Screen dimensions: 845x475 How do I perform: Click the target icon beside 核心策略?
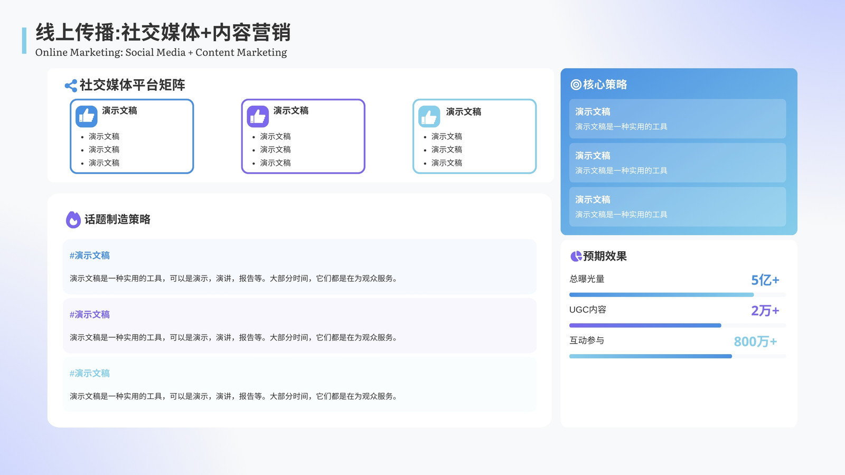(x=576, y=84)
